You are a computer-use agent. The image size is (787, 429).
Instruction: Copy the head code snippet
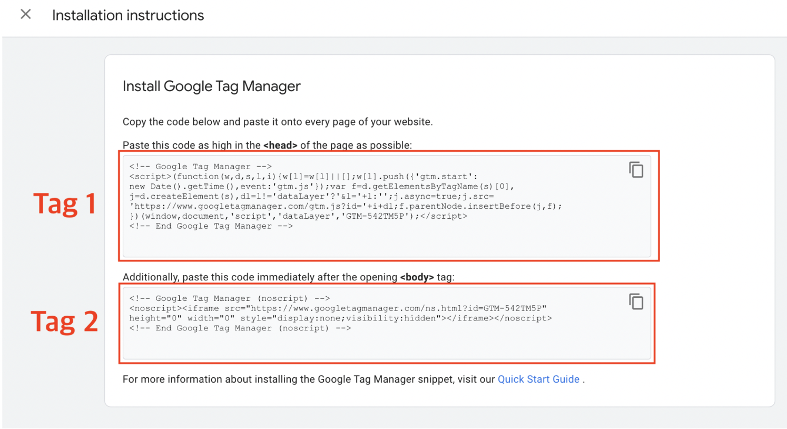tap(636, 170)
